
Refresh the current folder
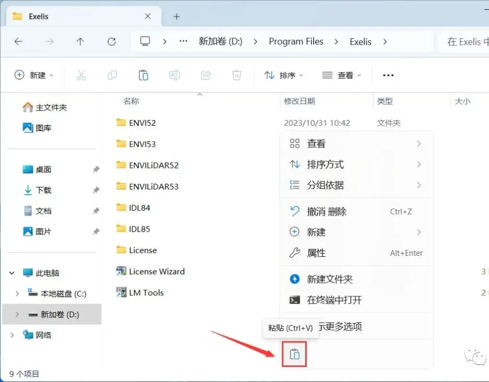[x=112, y=41]
